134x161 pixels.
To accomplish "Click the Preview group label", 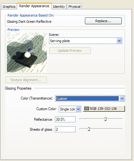I will coord(13,30).
